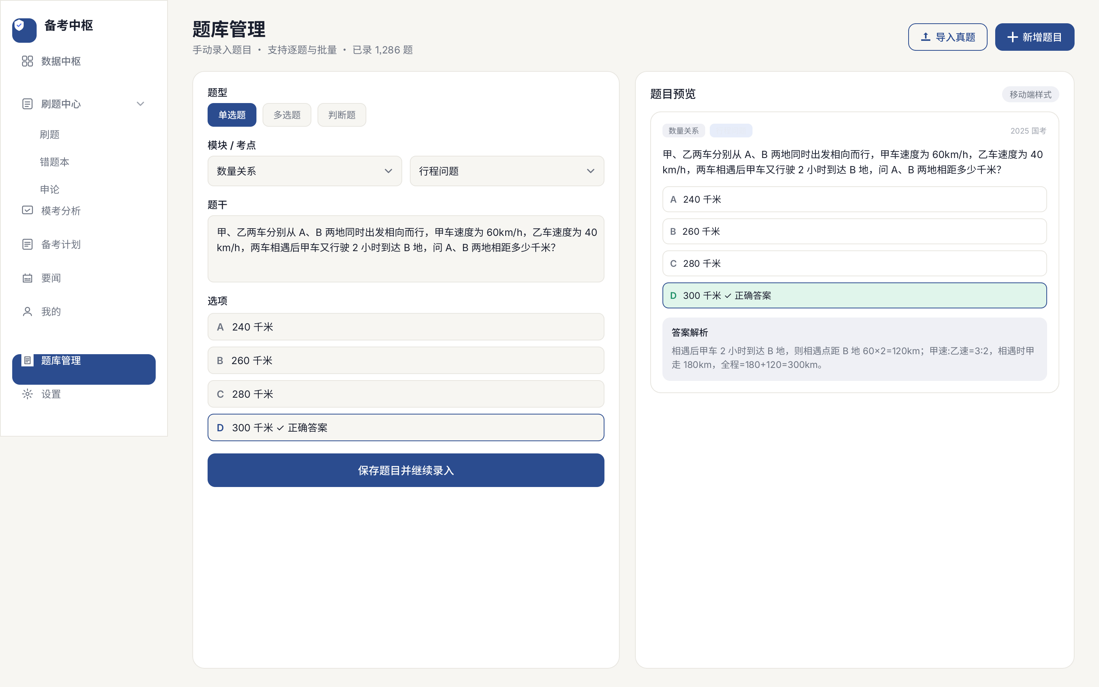Open 要闻 calendar icon

point(27,277)
